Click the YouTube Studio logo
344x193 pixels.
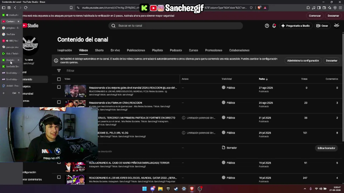coord(30,26)
